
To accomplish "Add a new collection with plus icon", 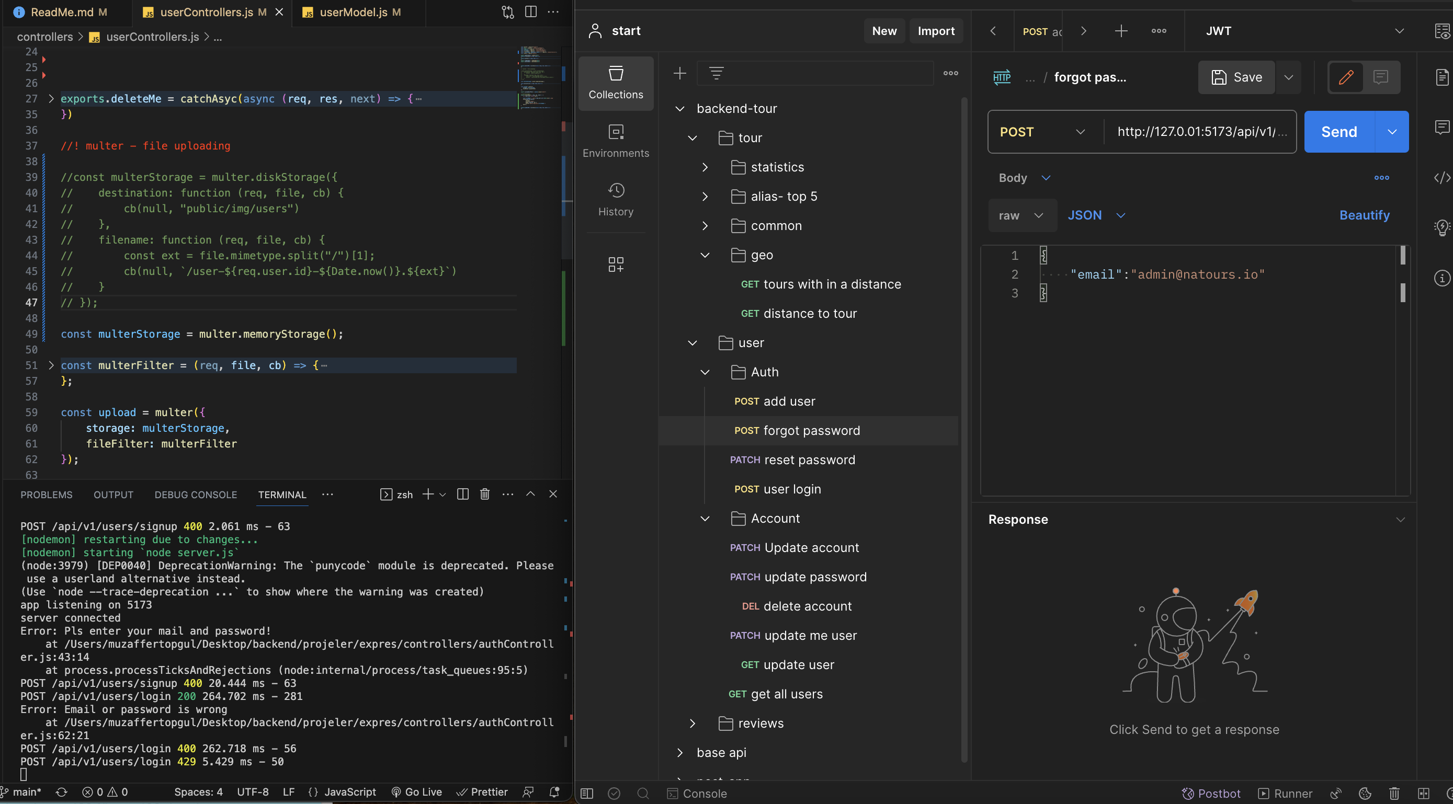I will [x=679, y=73].
